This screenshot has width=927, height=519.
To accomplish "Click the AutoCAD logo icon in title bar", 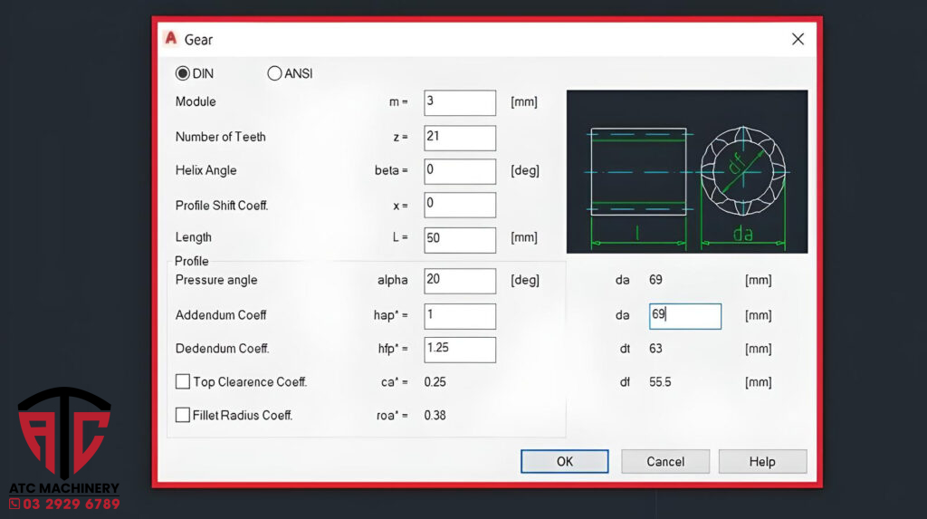I will pos(170,39).
